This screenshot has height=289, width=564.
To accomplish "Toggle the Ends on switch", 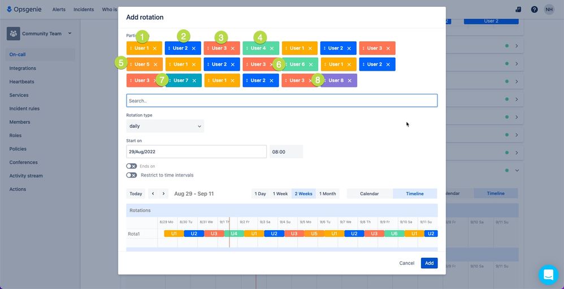I will (x=131, y=166).
